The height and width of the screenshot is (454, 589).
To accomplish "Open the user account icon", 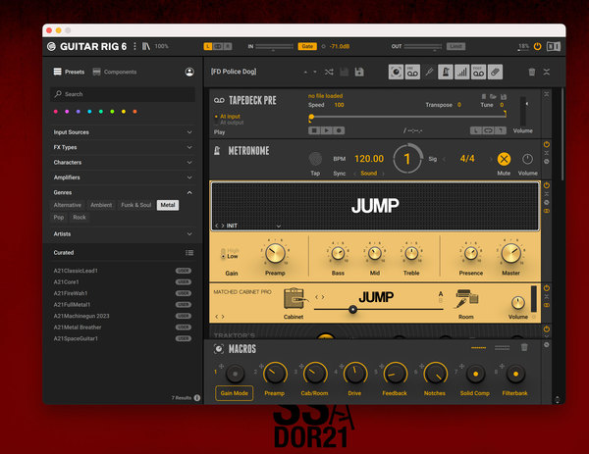I will [189, 72].
